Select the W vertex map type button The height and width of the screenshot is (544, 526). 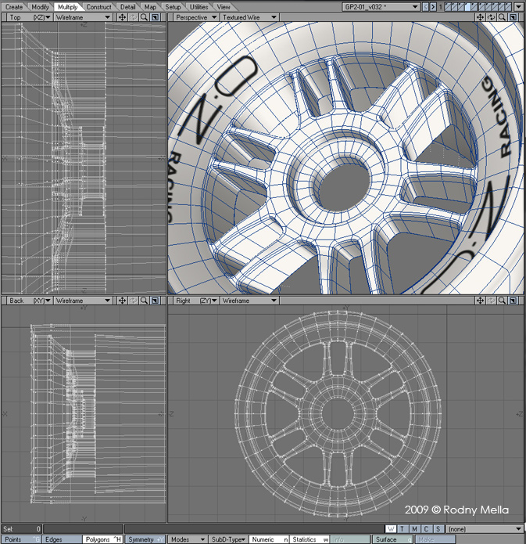tap(392, 529)
